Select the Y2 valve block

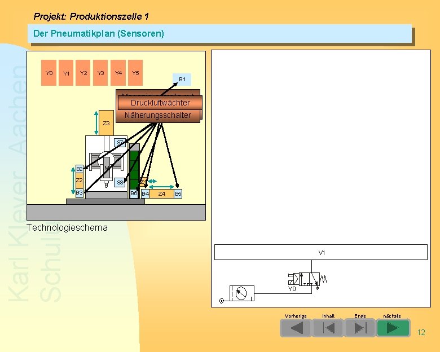[83, 73]
